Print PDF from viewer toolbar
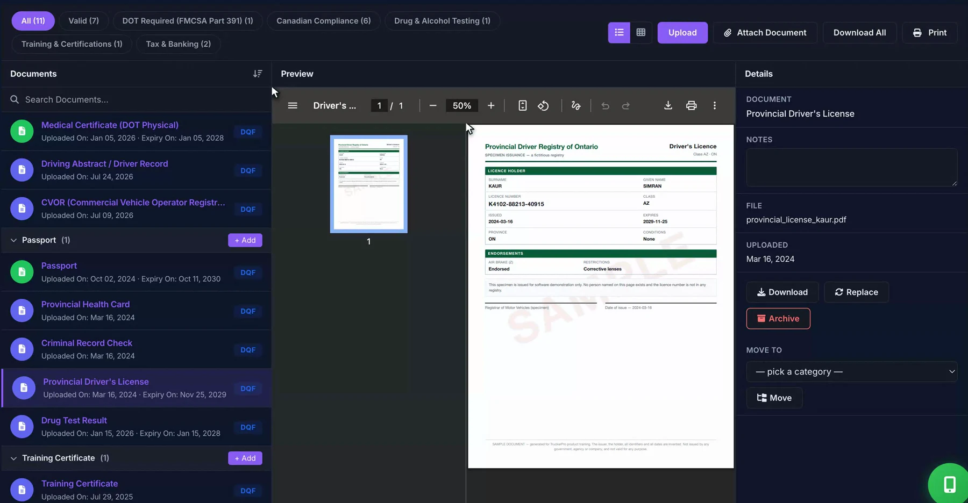This screenshot has height=503, width=968. pyautogui.click(x=691, y=106)
